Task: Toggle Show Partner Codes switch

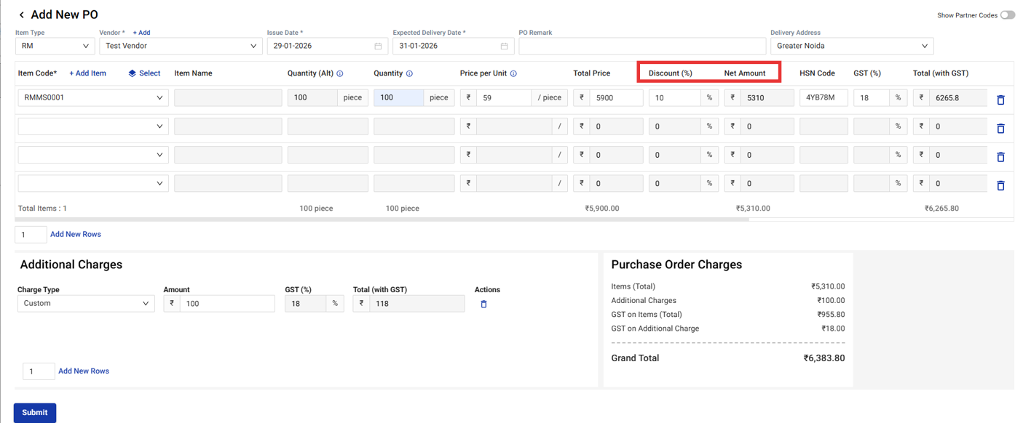Action: pyautogui.click(x=1007, y=15)
